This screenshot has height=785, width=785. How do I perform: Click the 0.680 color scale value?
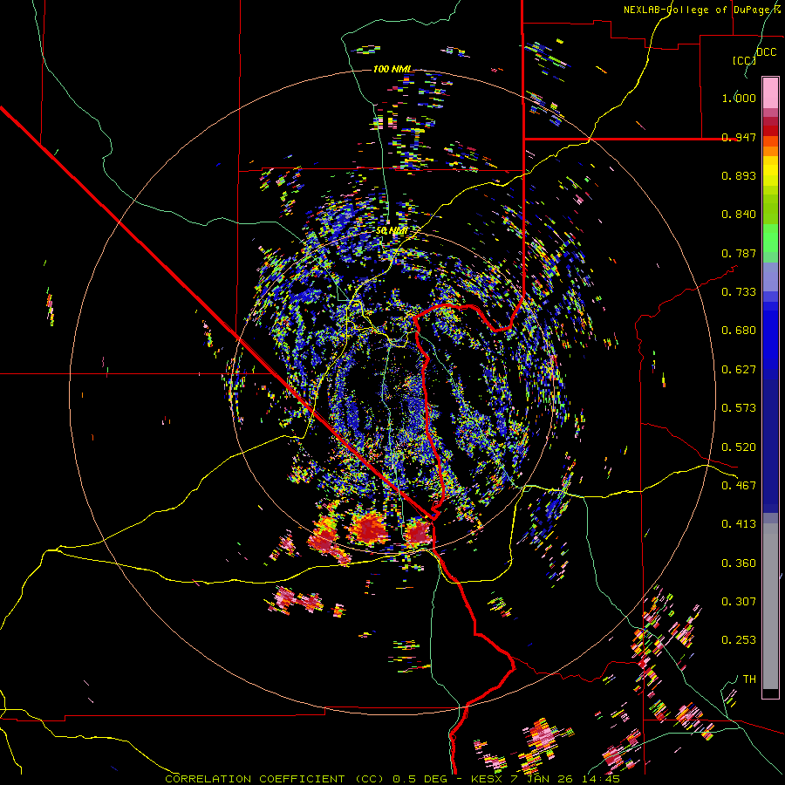click(739, 331)
